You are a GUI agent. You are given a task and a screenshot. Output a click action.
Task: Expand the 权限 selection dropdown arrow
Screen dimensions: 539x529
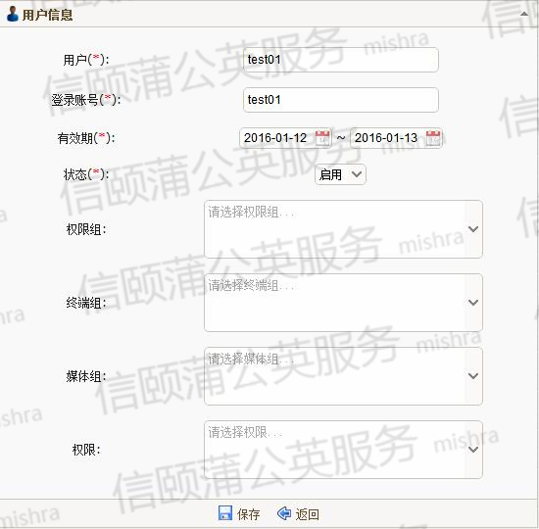coord(473,450)
